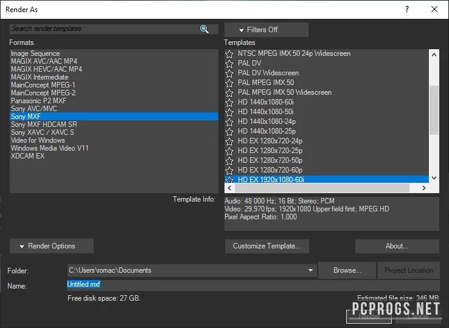
Task: Favorite star for HD EX 1280x720-60p
Action: [x=229, y=171]
